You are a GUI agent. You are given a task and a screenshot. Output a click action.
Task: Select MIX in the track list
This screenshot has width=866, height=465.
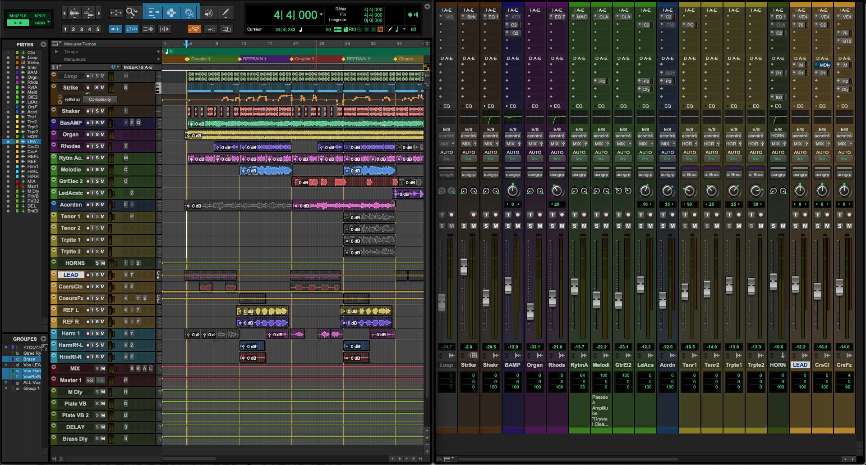[x=31, y=181]
